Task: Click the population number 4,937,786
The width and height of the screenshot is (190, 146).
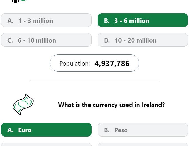Action: pyautogui.click(x=112, y=64)
